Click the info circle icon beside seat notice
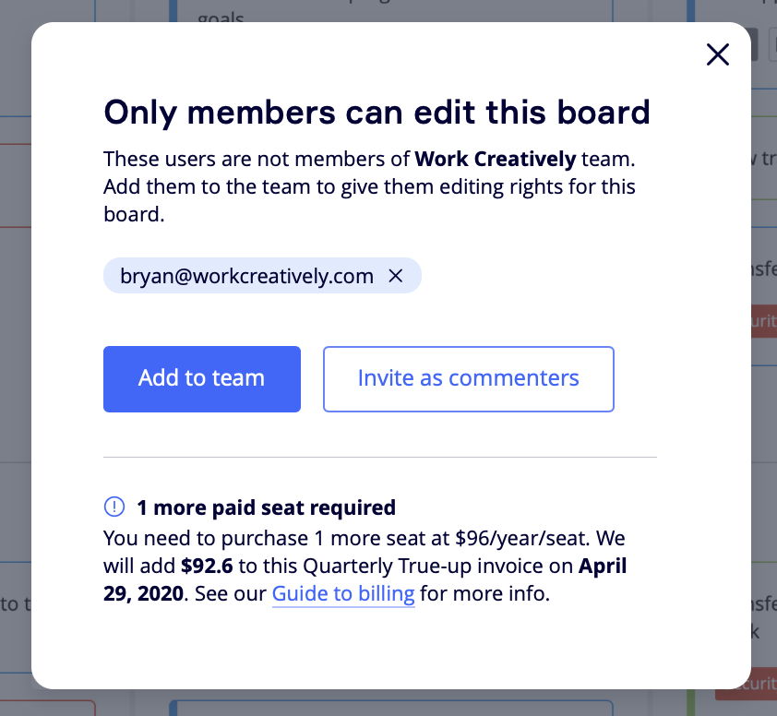The width and height of the screenshot is (777, 716). tap(114, 507)
